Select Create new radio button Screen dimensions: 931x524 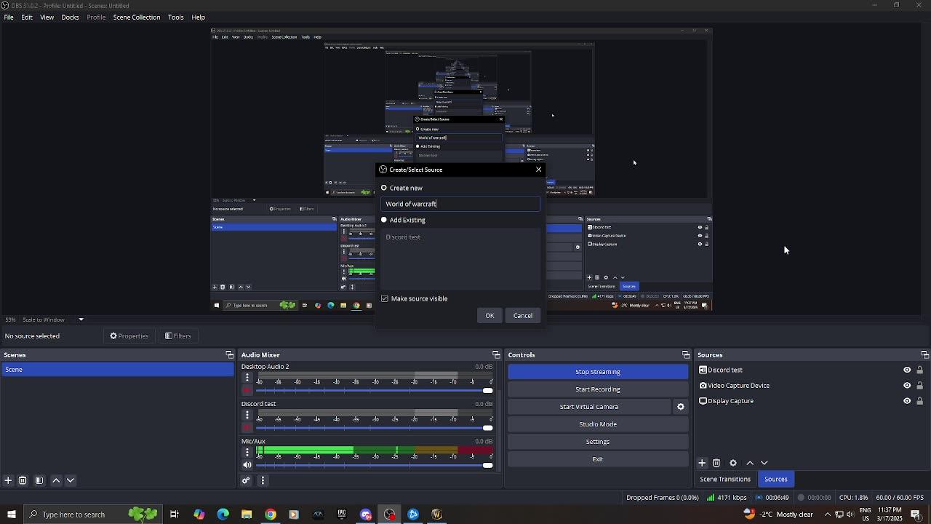[384, 188]
